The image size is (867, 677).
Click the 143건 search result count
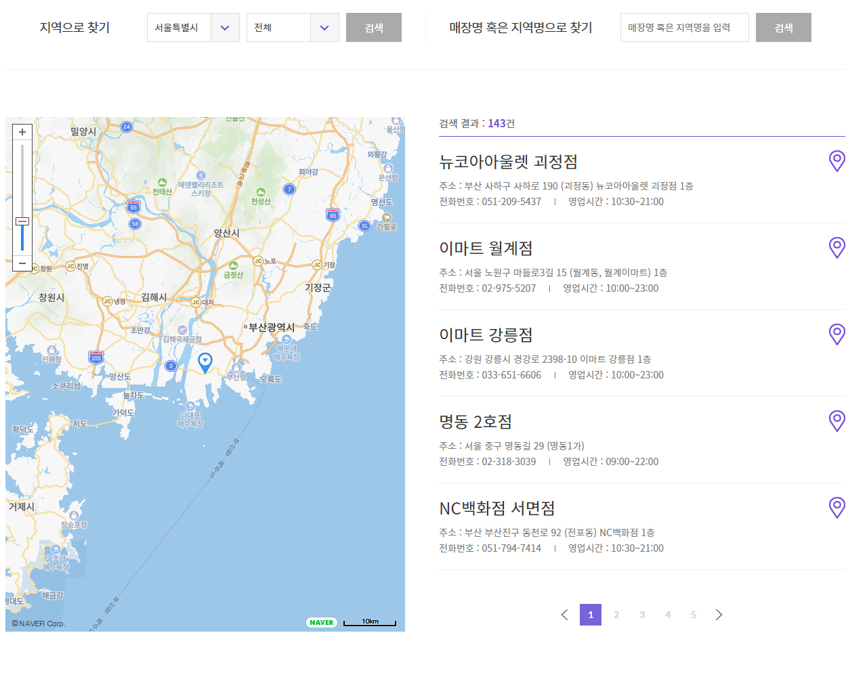[x=501, y=123]
